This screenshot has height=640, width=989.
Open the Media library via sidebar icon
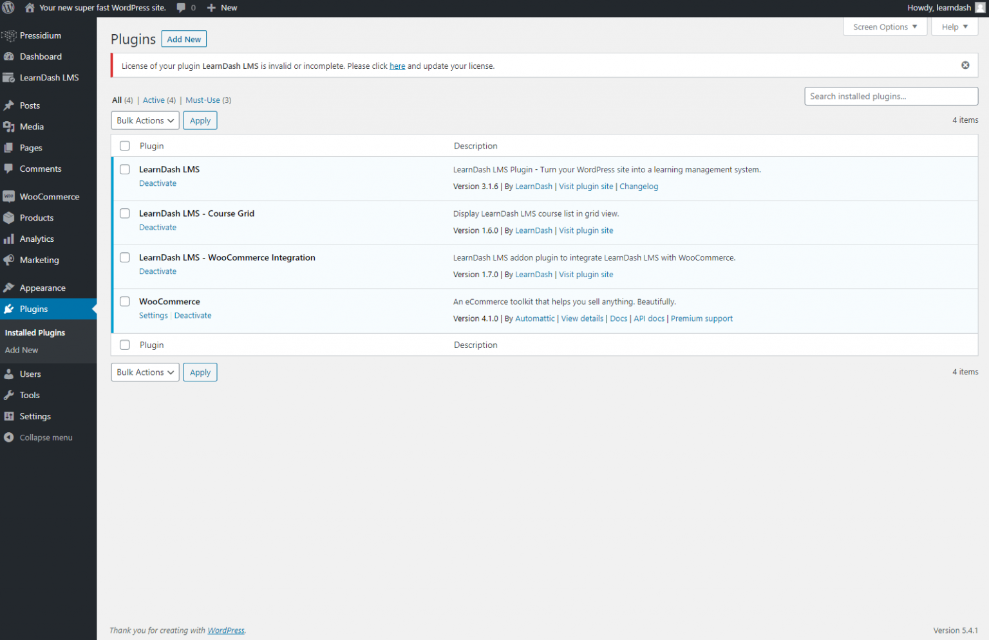click(x=10, y=126)
